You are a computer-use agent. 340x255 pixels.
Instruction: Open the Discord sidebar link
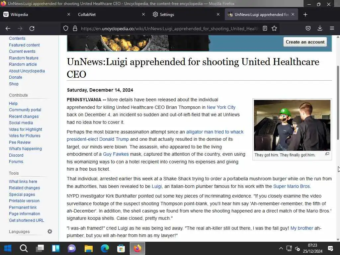tap(16, 155)
